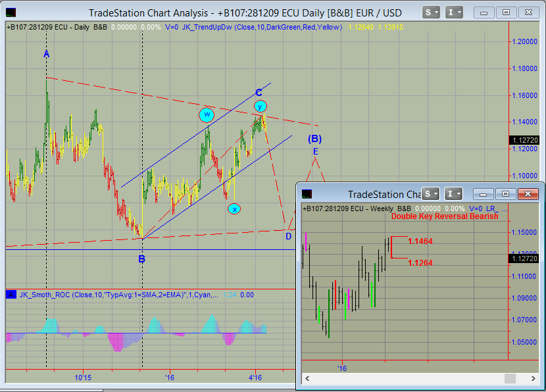Click the 1.1464 price annotation
Viewport: 546px width, 392px height.
coord(420,241)
